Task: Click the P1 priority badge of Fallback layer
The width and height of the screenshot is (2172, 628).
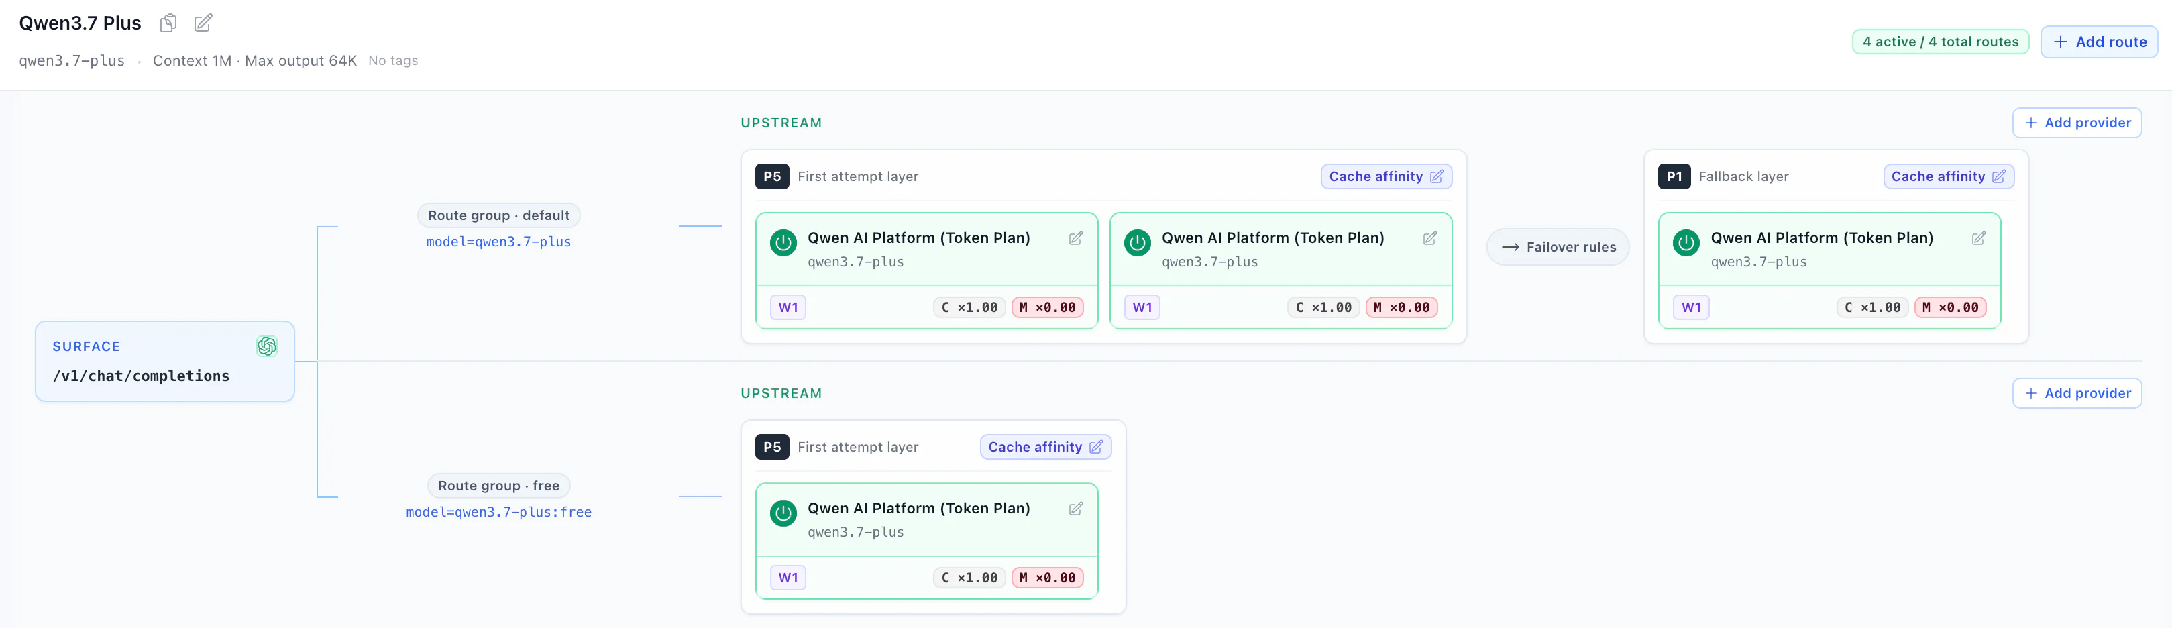Action: point(1674,177)
